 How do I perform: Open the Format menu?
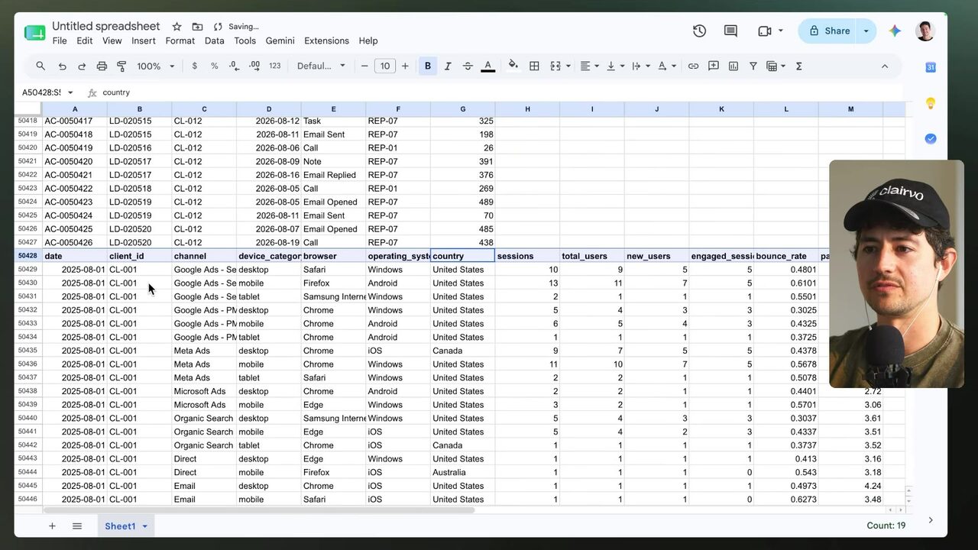coord(180,41)
